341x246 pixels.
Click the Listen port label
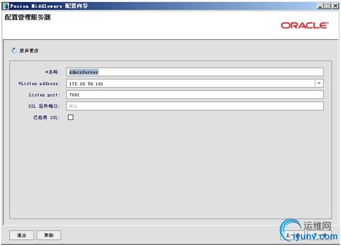[x=44, y=95]
